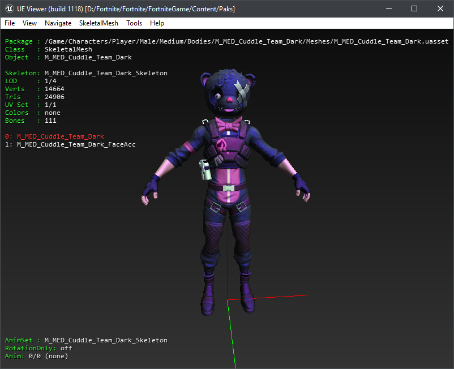Open the SkeletalMesh menu
This screenshot has height=369, width=454.
point(98,23)
